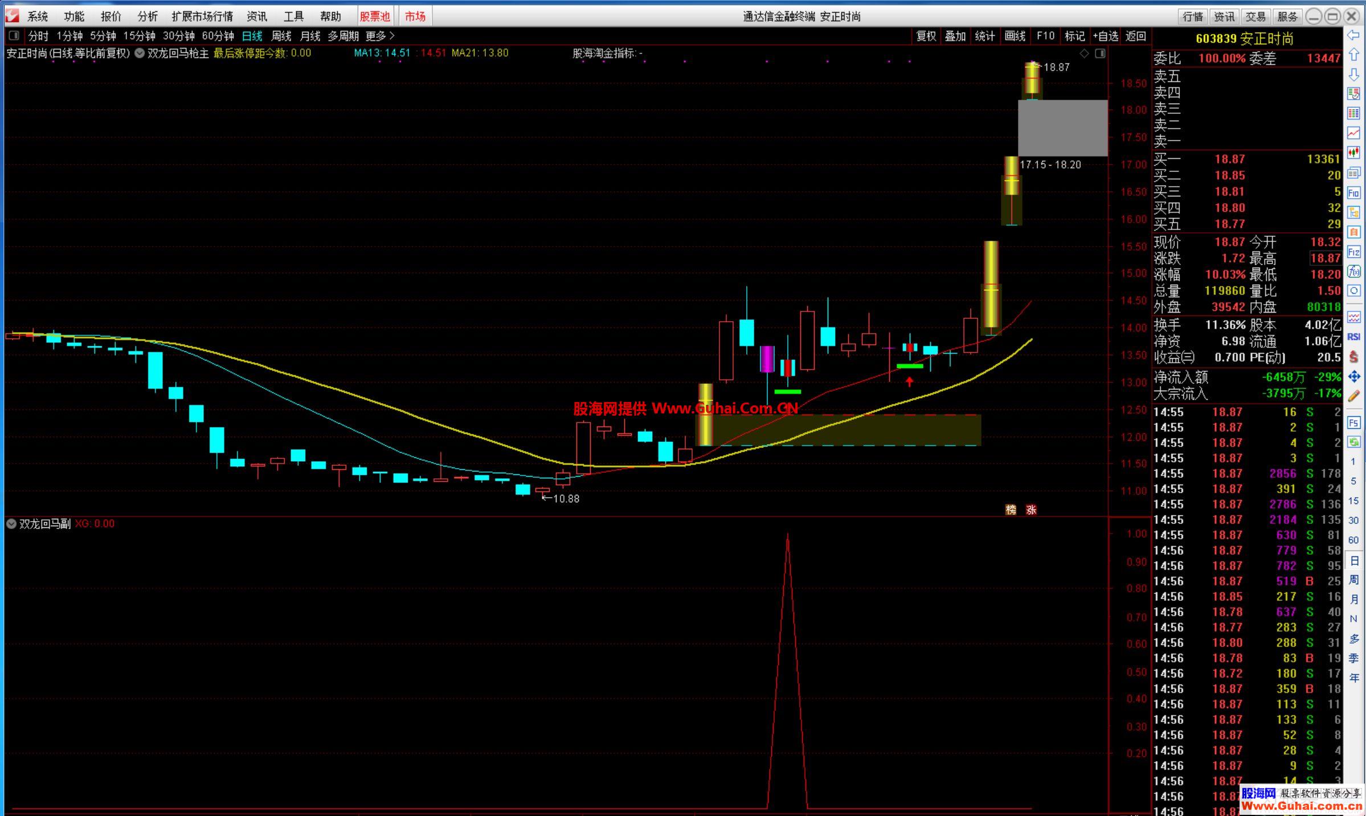Click the green refresh sidebar icon
The width and height of the screenshot is (1366, 816).
[1353, 442]
